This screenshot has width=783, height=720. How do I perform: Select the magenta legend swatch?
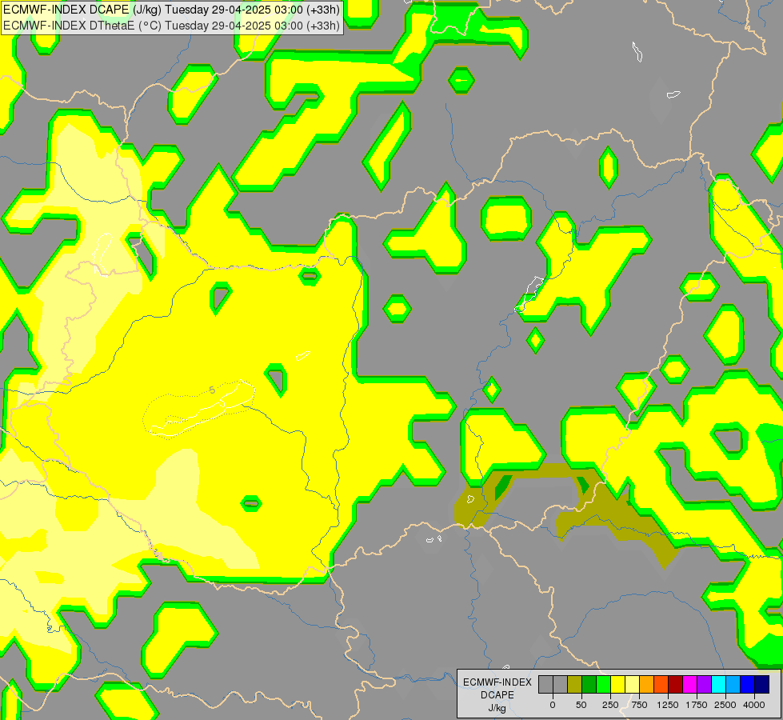coord(689,684)
